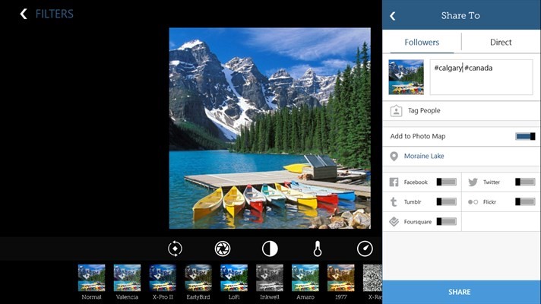Enable the Tumblr sharing toggle
Screen dimensions: 541x304
tap(446, 202)
